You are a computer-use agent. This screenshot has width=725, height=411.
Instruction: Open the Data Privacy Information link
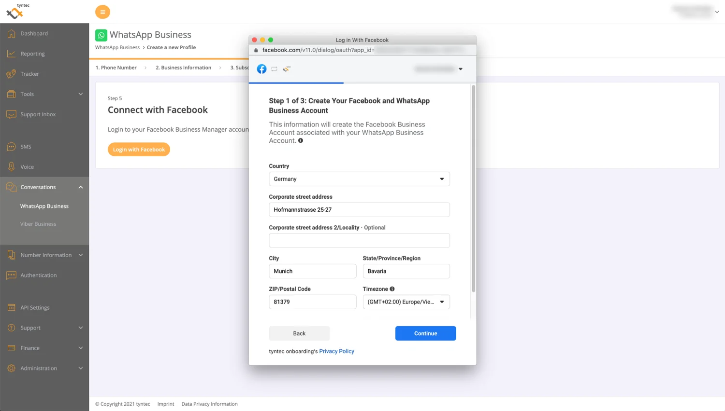pyautogui.click(x=209, y=404)
